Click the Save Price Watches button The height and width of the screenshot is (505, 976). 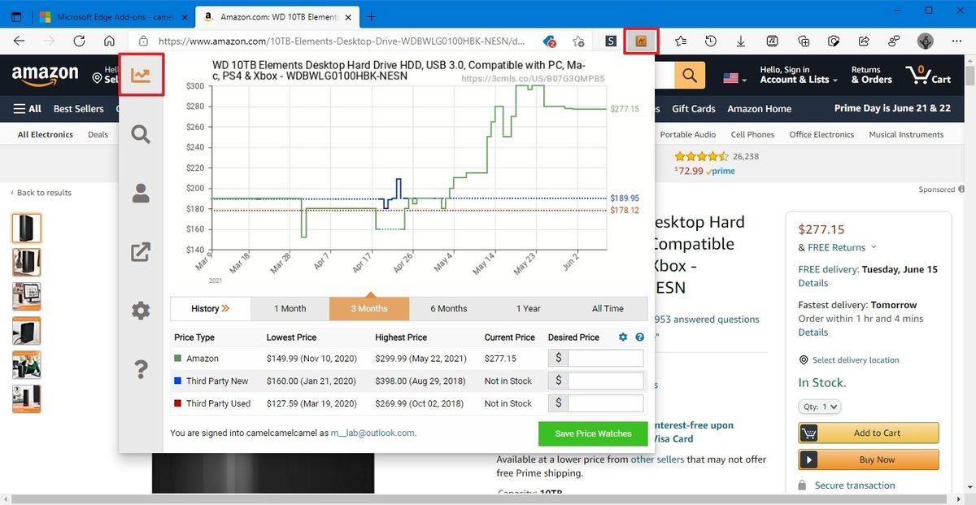(592, 433)
